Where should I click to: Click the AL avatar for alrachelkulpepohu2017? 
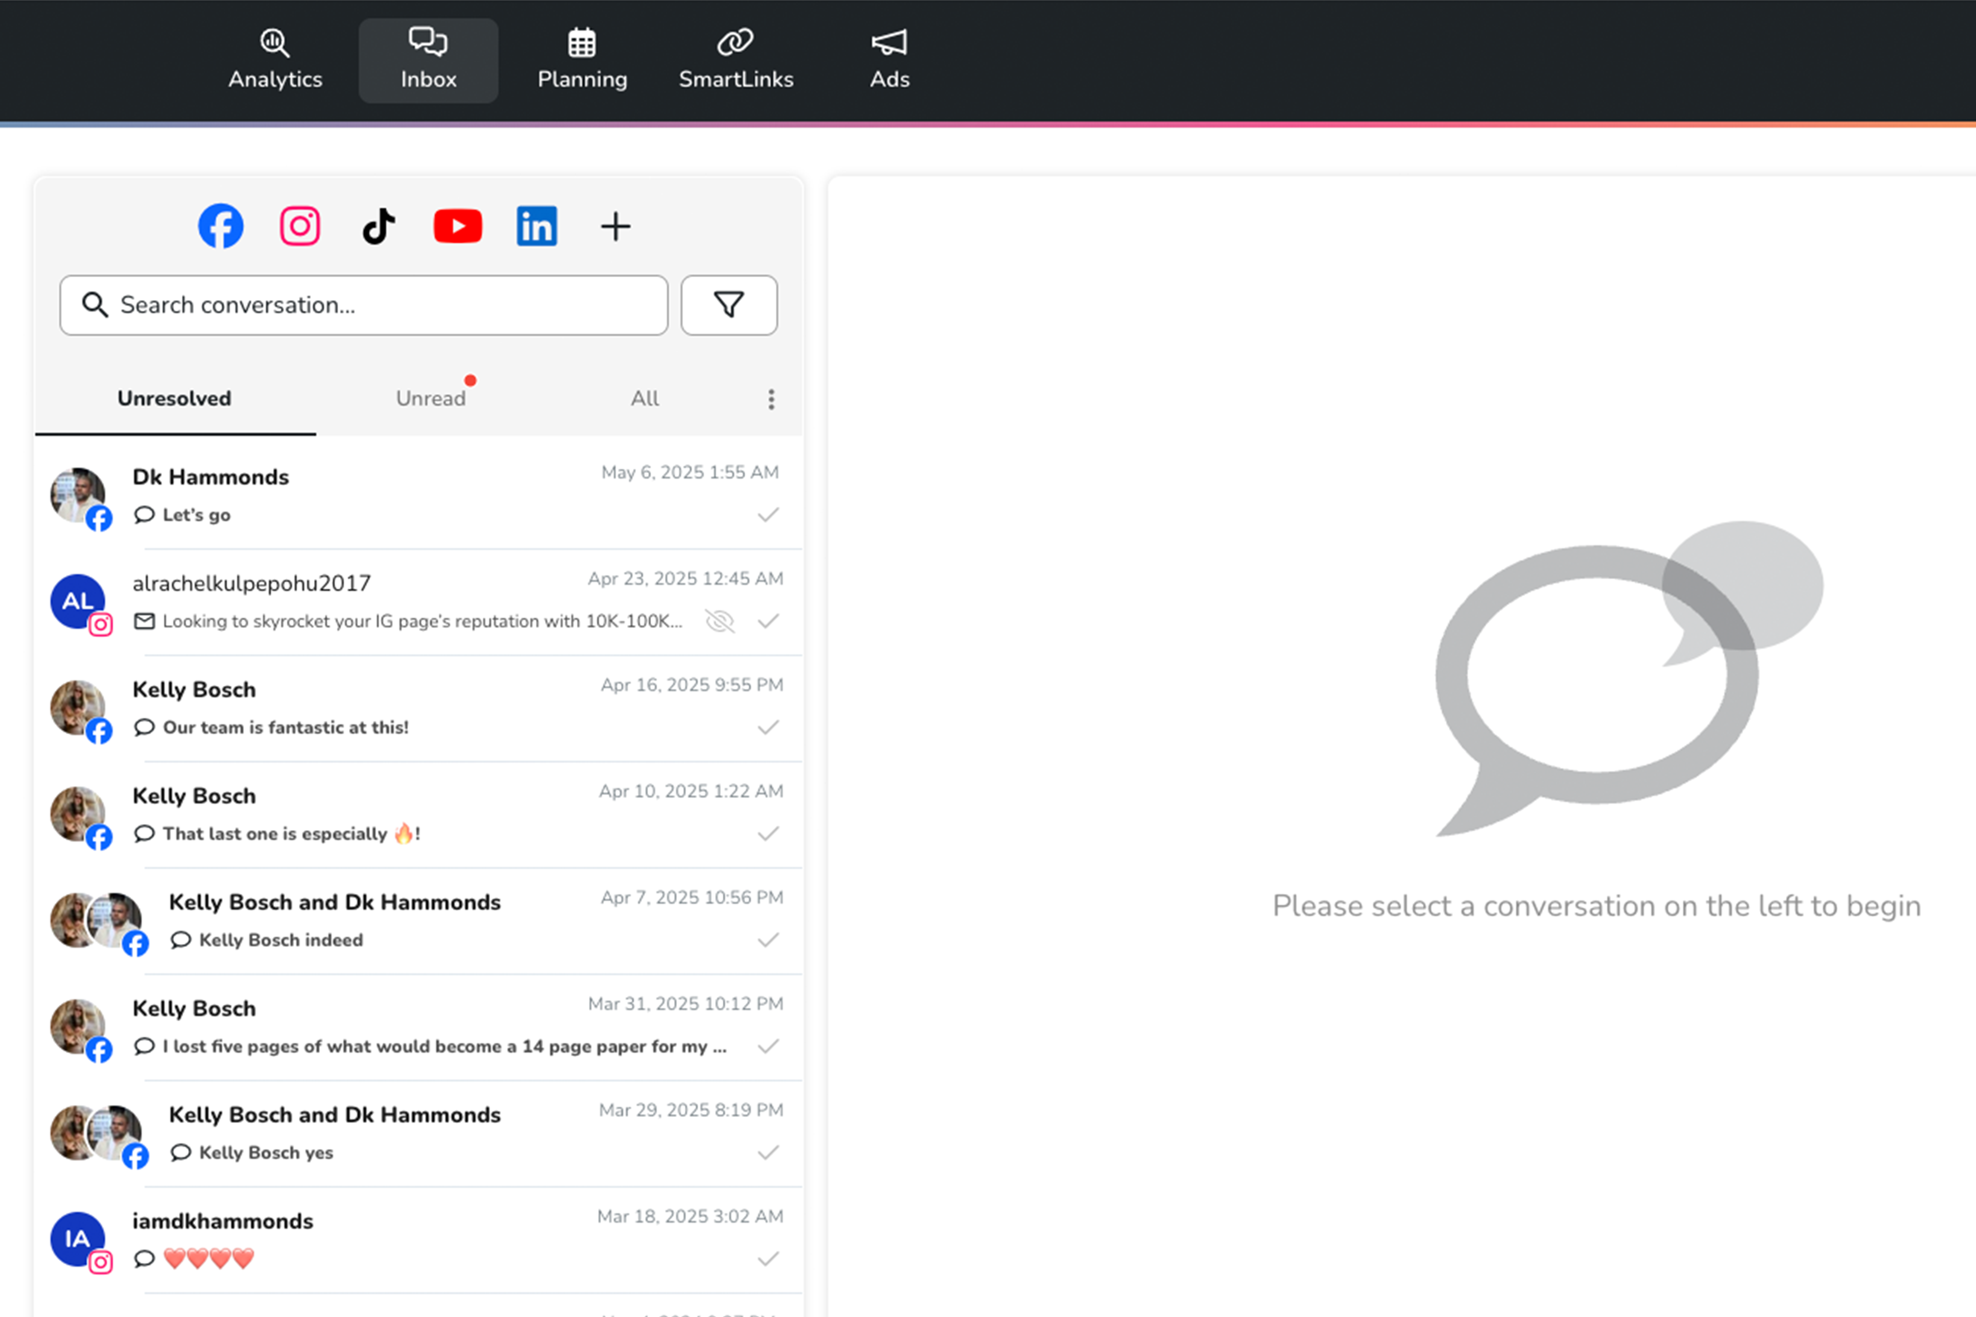coord(77,601)
